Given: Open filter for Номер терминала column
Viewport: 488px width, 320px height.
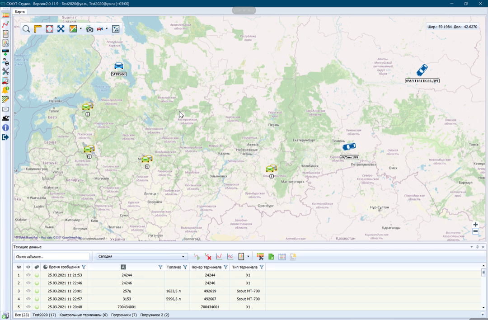Looking at the screenshot, I should point(225,267).
